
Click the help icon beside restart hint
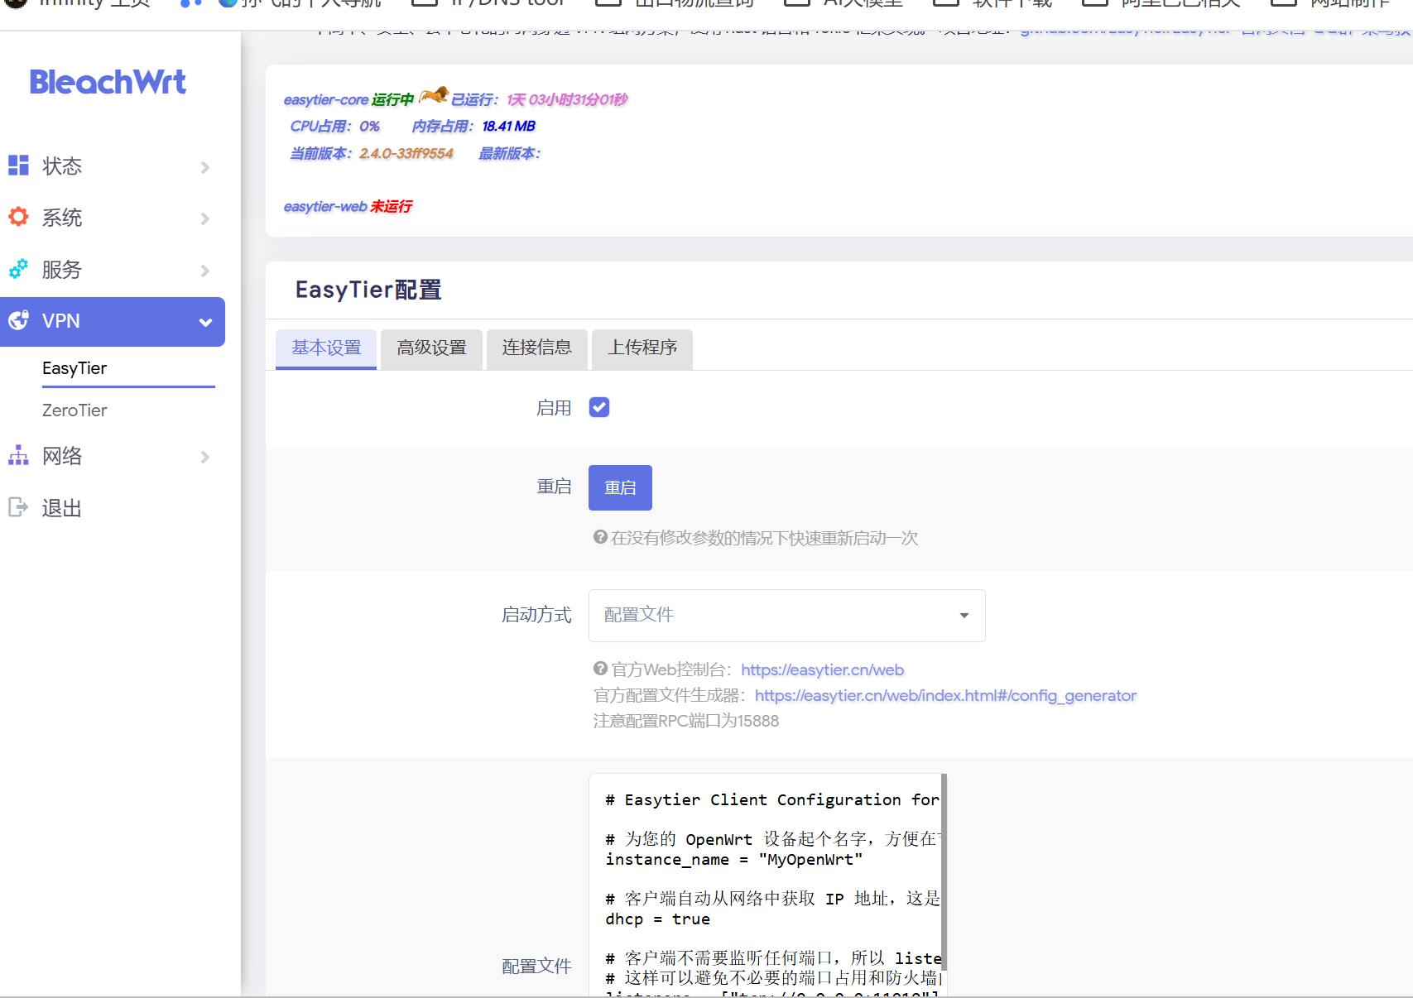point(600,537)
